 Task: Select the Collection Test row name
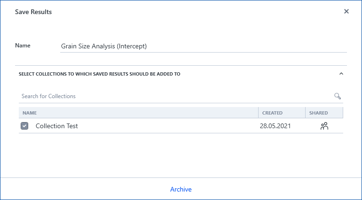point(57,126)
